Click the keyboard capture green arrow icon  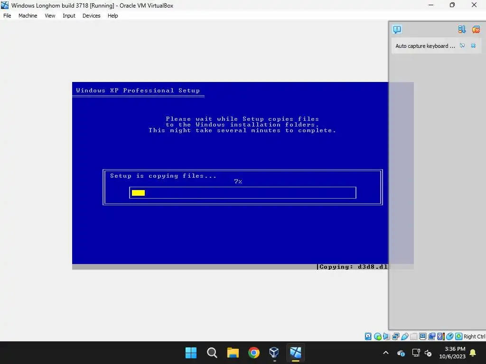459,337
